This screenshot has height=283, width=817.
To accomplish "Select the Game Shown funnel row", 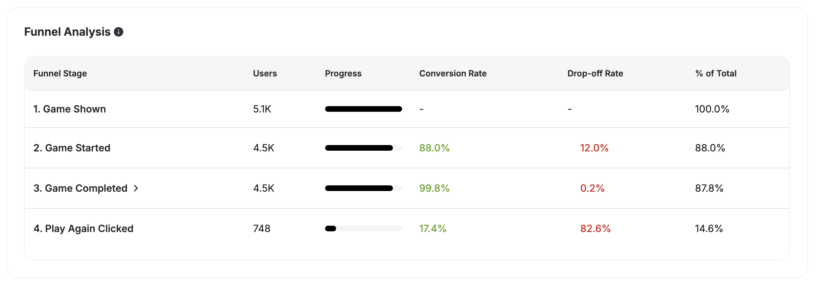I will (70, 109).
